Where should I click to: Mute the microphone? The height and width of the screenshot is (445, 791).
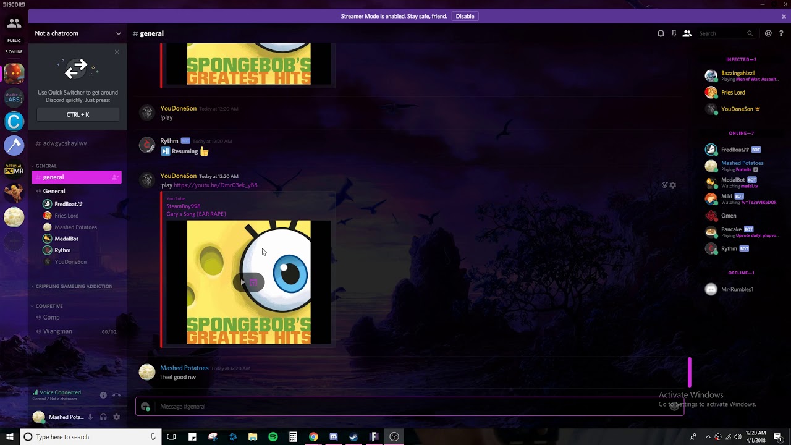[90, 417]
